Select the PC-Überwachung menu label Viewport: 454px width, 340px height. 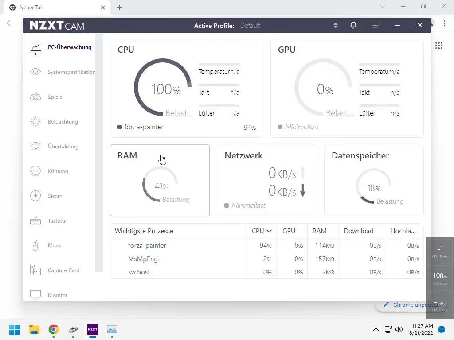click(70, 47)
